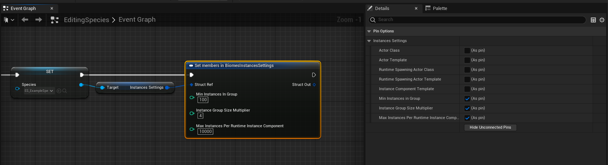The height and width of the screenshot is (165, 608).
Task: Click Min Instances In Group input pin
Action: click(192, 97)
